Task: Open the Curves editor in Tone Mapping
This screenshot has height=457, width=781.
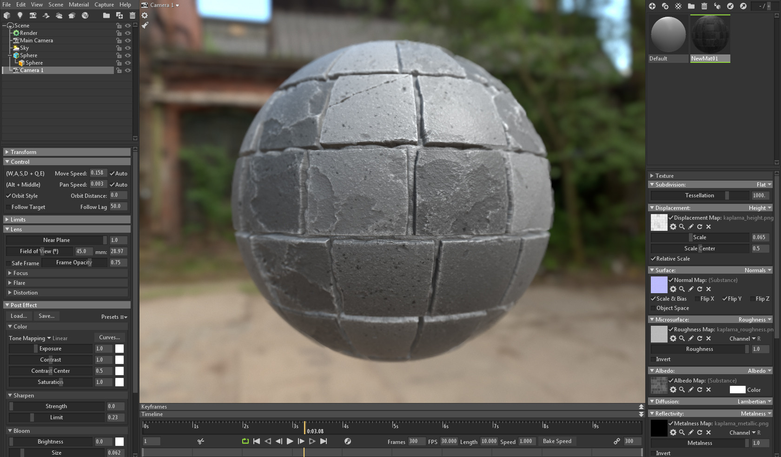Action: (x=109, y=337)
